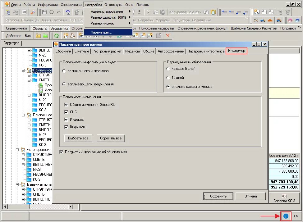Click the Отмена button
The image size is (303, 222).
click(x=250, y=196)
